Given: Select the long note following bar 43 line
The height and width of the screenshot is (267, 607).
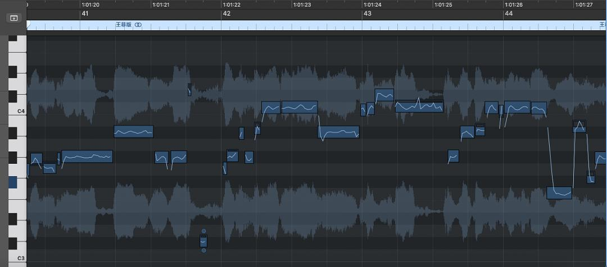Looking at the screenshot, I should point(419,106).
